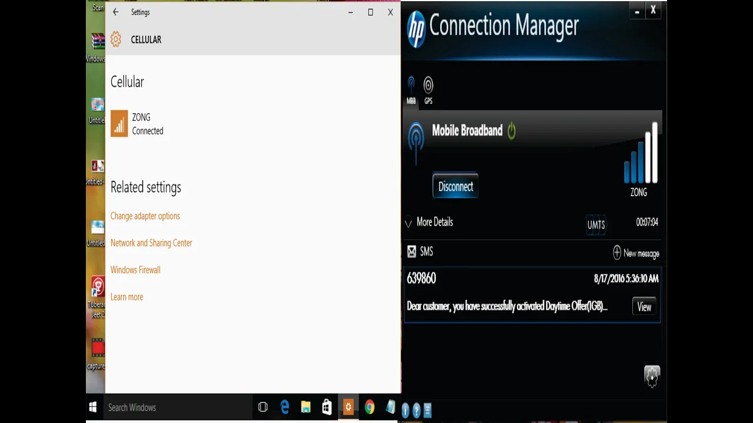Expand More Details section
This screenshot has height=423, width=753.
(429, 222)
